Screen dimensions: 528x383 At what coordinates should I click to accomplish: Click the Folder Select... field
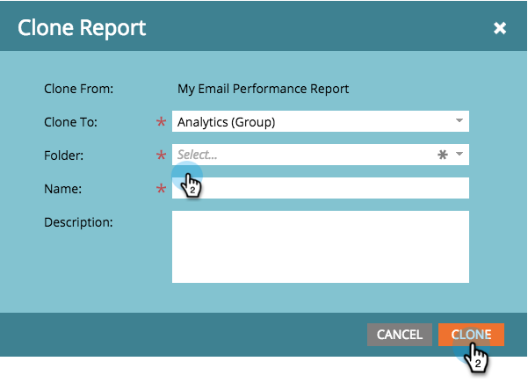pos(321,155)
